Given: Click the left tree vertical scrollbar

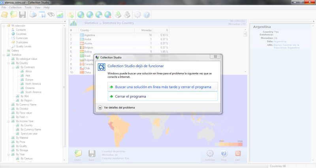Looking at the screenshot, I should click(x=64, y=87).
